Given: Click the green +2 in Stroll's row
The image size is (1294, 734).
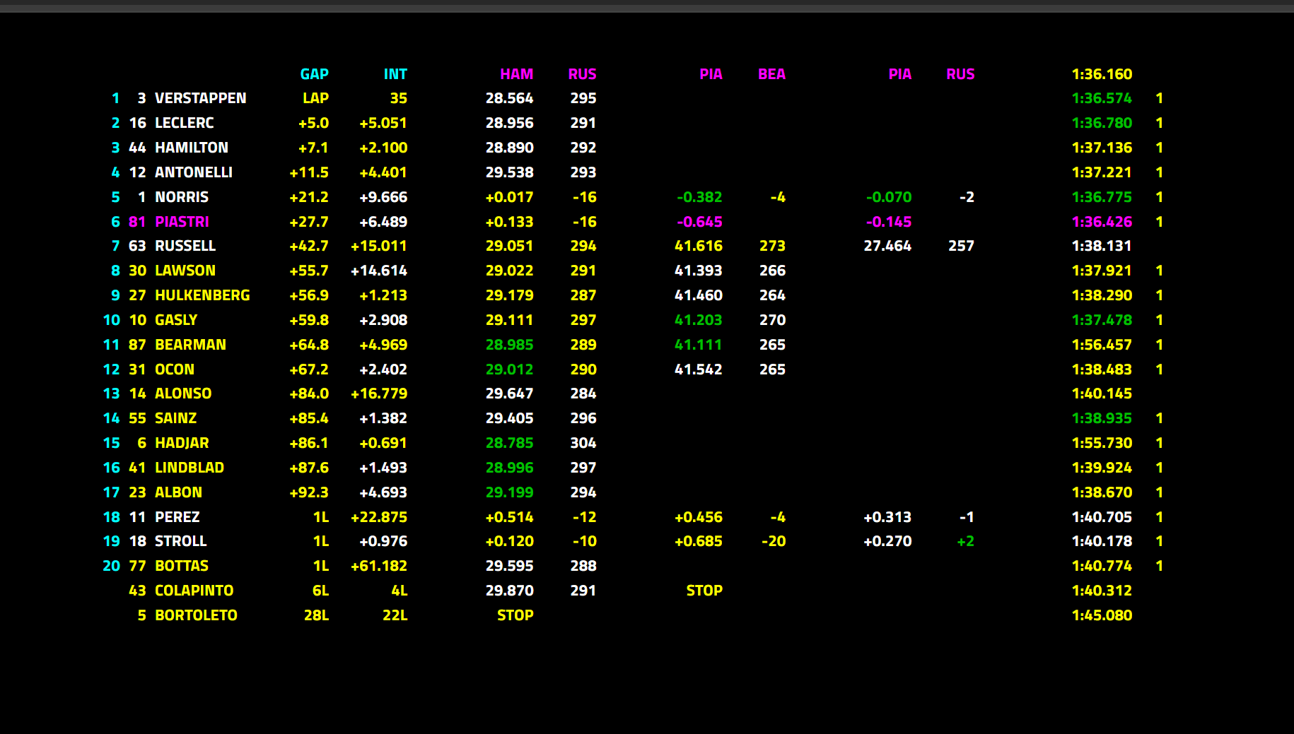Looking at the screenshot, I should click(965, 541).
